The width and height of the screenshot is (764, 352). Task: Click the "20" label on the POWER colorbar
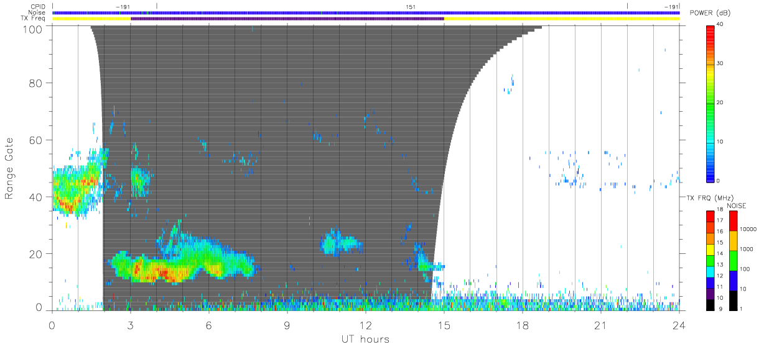[x=720, y=102]
